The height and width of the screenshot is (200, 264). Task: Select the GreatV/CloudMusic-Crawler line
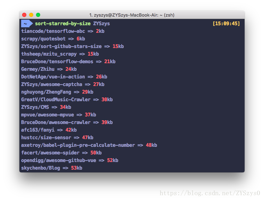coord(67,99)
